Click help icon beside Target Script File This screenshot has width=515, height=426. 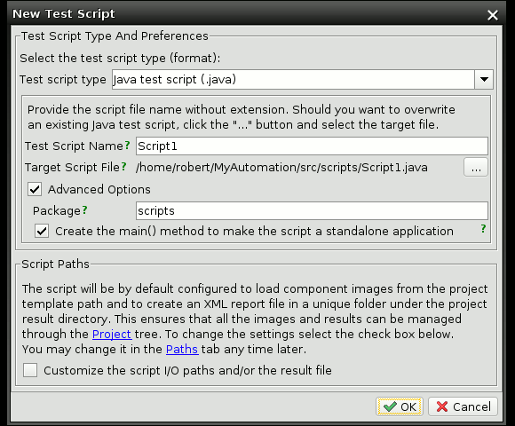click(x=123, y=167)
